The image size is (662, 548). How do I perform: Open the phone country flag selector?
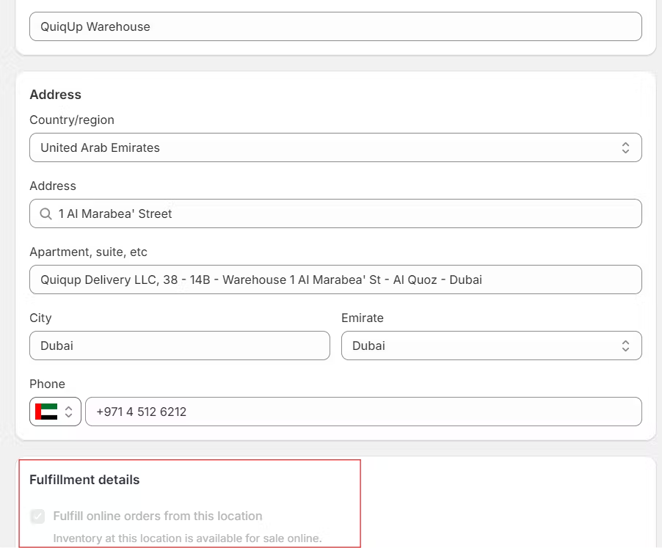[x=55, y=412]
